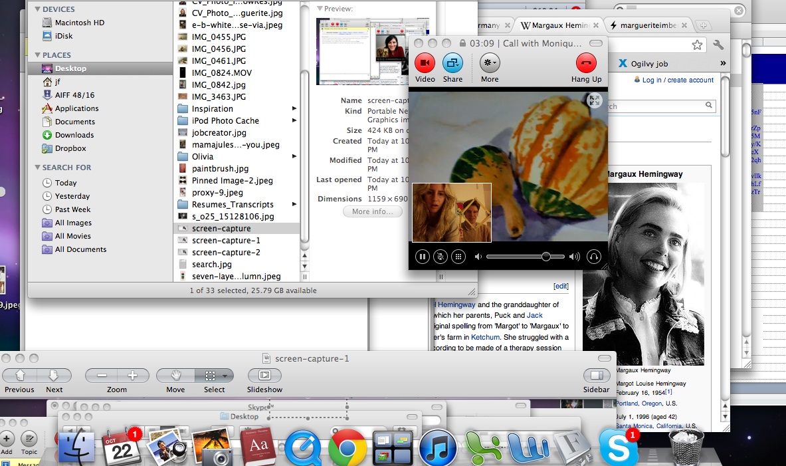Hang up the Skype call
This screenshot has height=466, width=786.
pos(586,63)
